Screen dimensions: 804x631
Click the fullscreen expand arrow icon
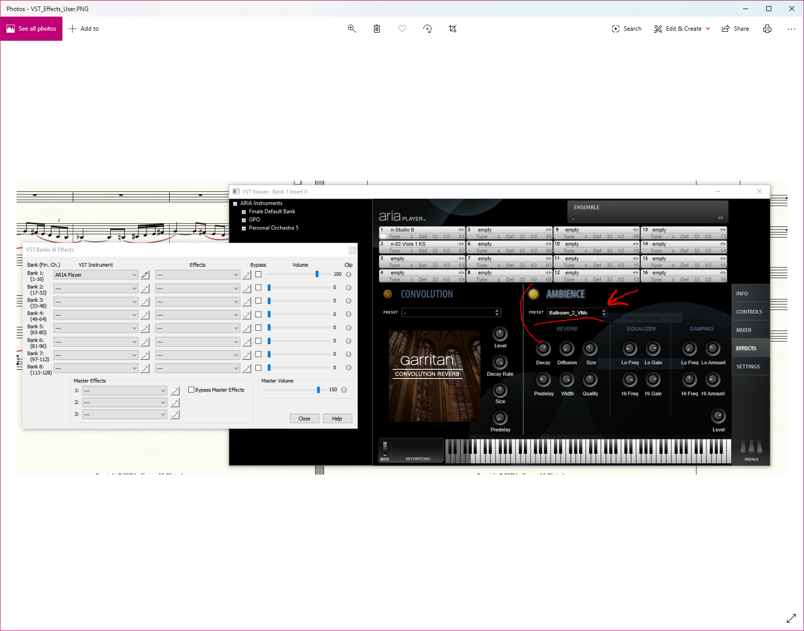point(791,618)
